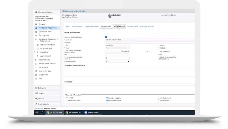Open the Number of Units dropdown
This screenshot has height=129, width=228.
click(117, 61)
